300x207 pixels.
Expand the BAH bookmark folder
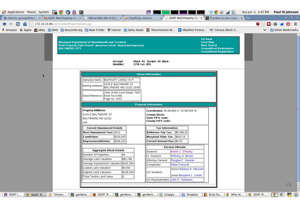(53, 30)
